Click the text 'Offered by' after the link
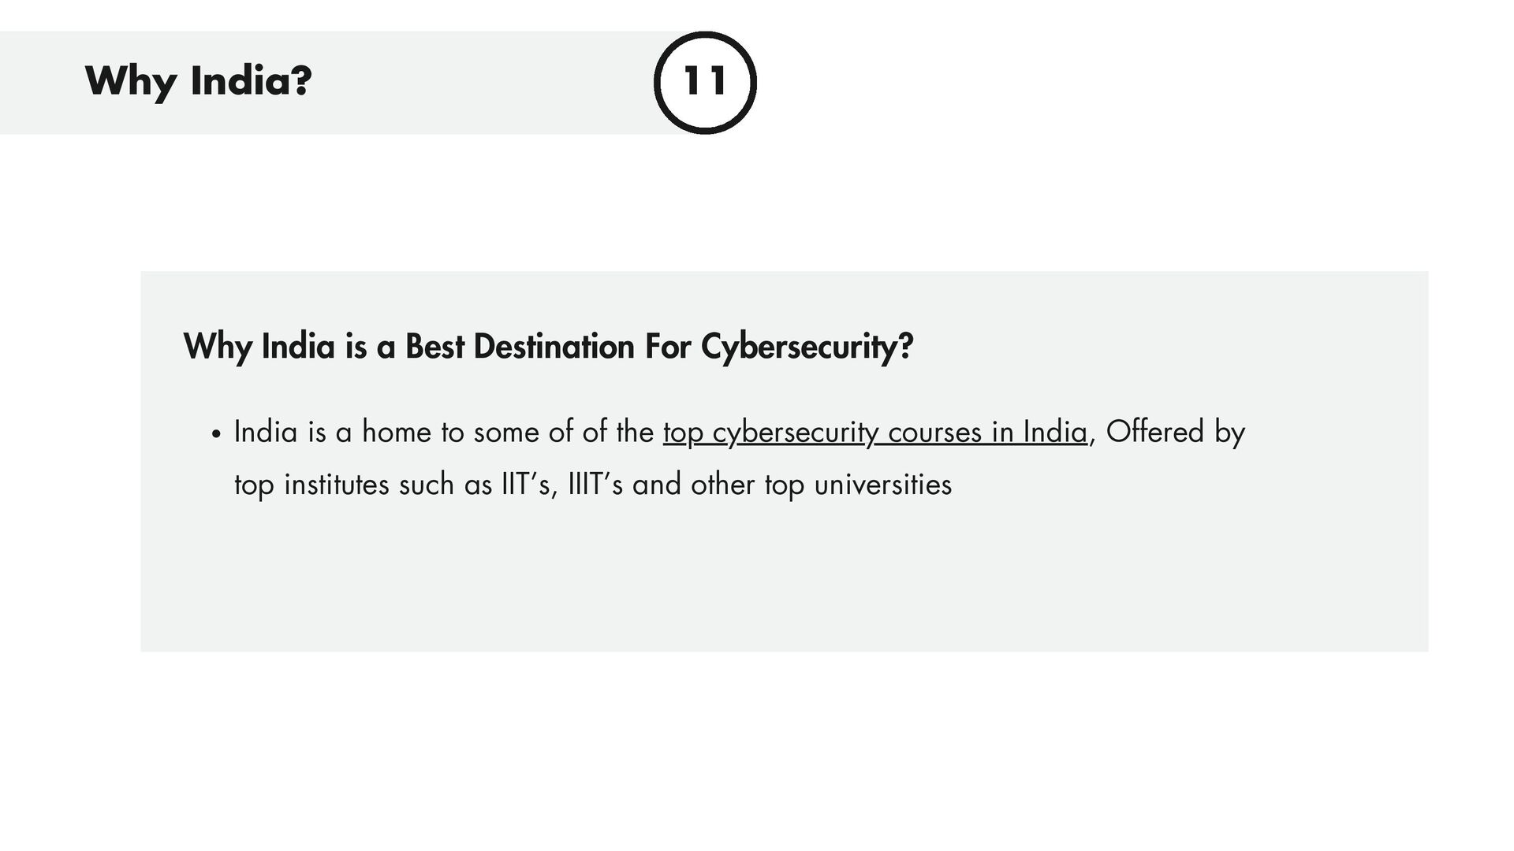 click(1175, 433)
